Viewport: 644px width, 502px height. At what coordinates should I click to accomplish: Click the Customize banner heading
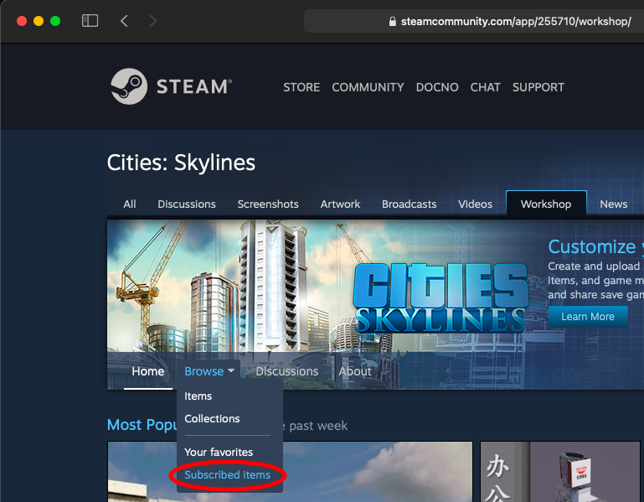click(x=595, y=246)
